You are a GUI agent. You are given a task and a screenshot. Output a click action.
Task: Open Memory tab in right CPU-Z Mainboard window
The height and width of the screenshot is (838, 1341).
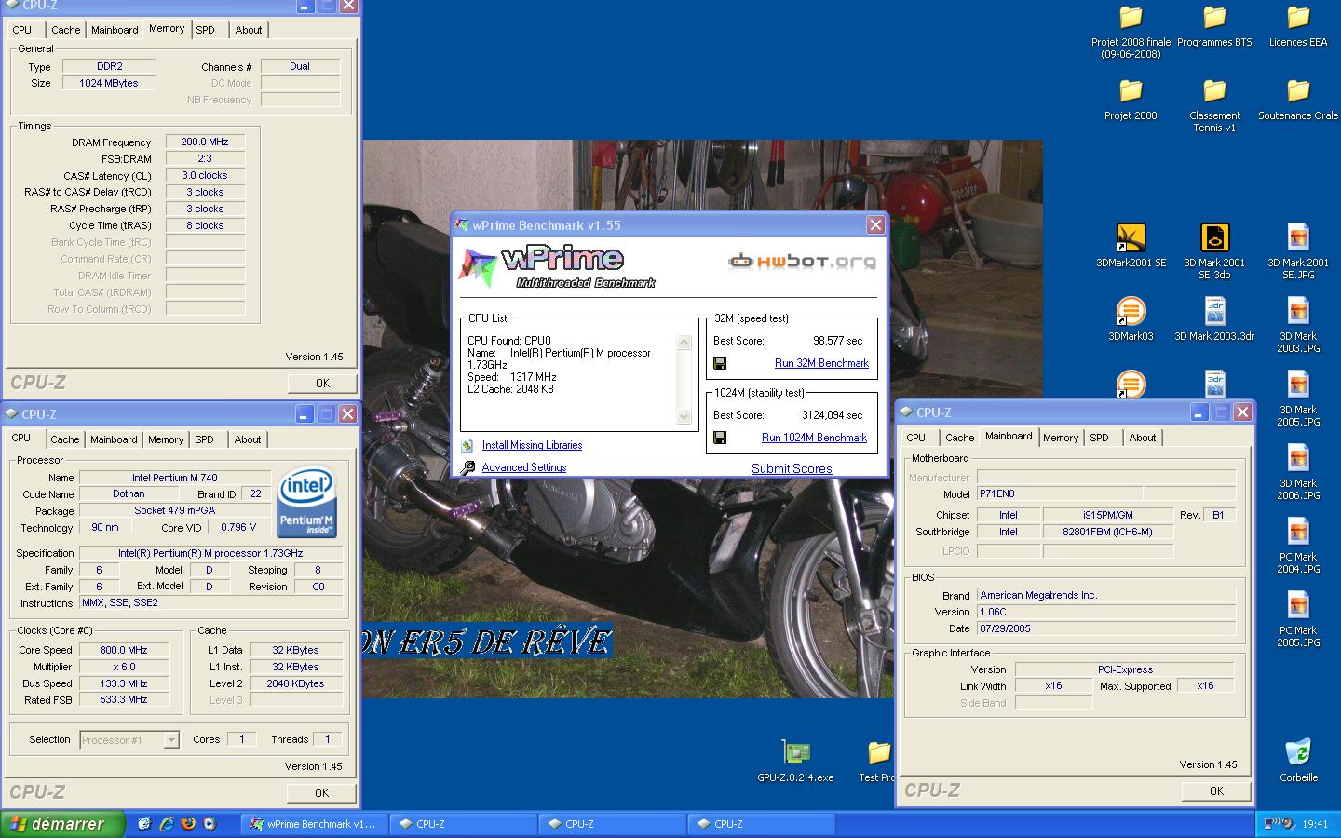point(1061,438)
